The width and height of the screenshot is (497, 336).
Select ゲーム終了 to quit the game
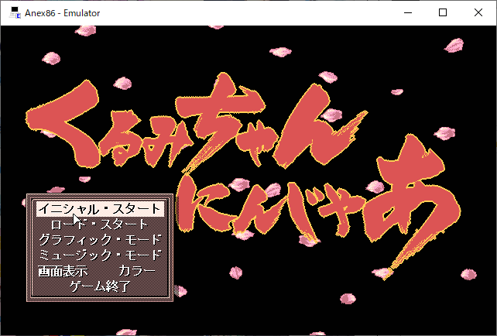coord(100,286)
